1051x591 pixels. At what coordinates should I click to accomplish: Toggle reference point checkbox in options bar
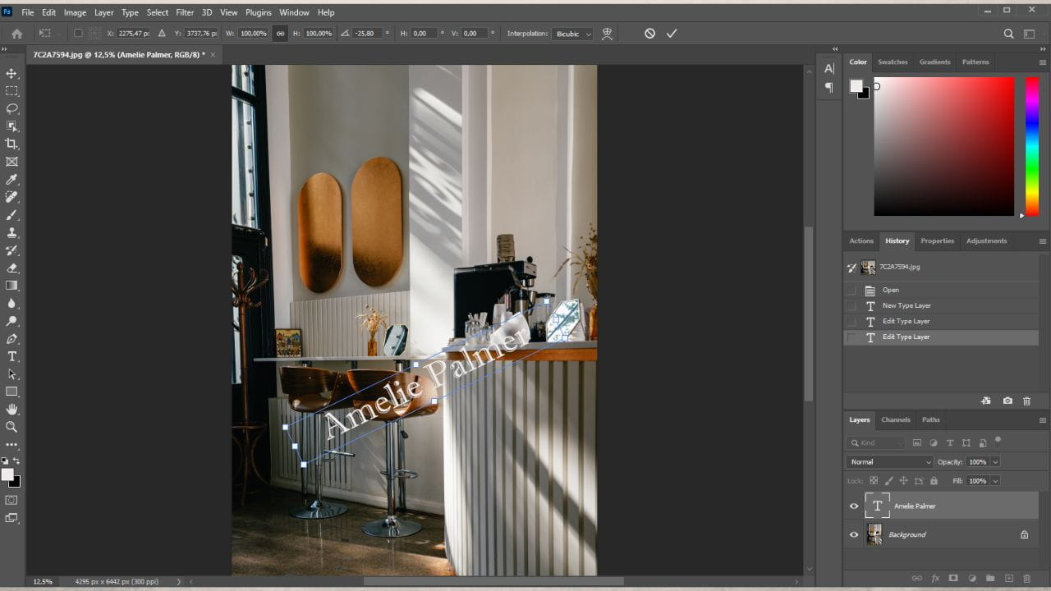tap(78, 34)
